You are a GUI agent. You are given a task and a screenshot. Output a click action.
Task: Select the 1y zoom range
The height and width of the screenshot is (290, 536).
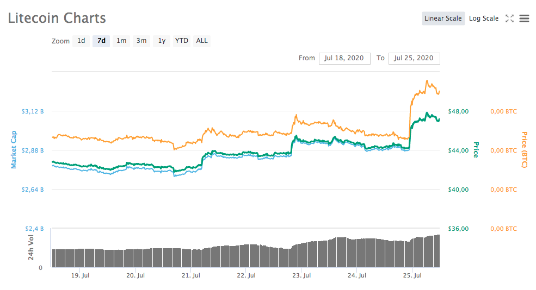click(x=162, y=41)
